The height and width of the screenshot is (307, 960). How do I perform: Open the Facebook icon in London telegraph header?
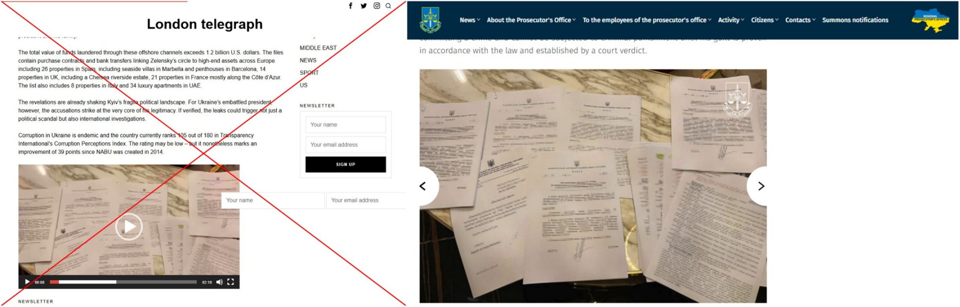click(x=350, y=6)
